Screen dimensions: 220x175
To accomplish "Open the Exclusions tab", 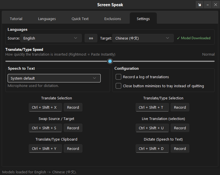I will click(x=113, y=19).
